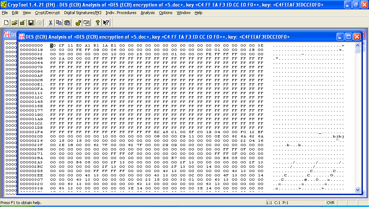Restore down the main CrypTool window
Screen dimensions: 369x207
click(x=356, y=4)
